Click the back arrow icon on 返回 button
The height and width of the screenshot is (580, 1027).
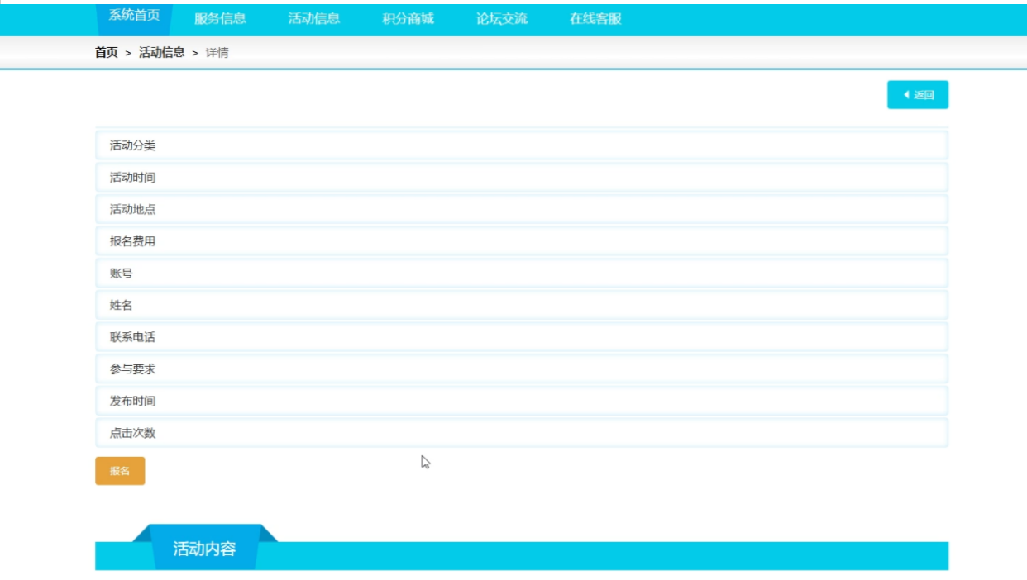(x=906, y=95)
